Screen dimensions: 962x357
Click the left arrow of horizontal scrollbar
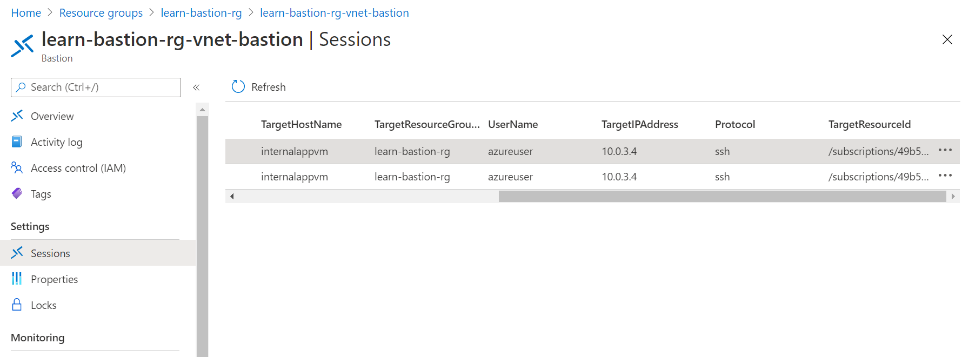point(232,196)
